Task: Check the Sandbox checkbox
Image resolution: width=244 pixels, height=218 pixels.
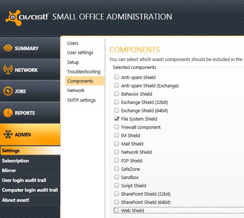Action: (116, 177)
